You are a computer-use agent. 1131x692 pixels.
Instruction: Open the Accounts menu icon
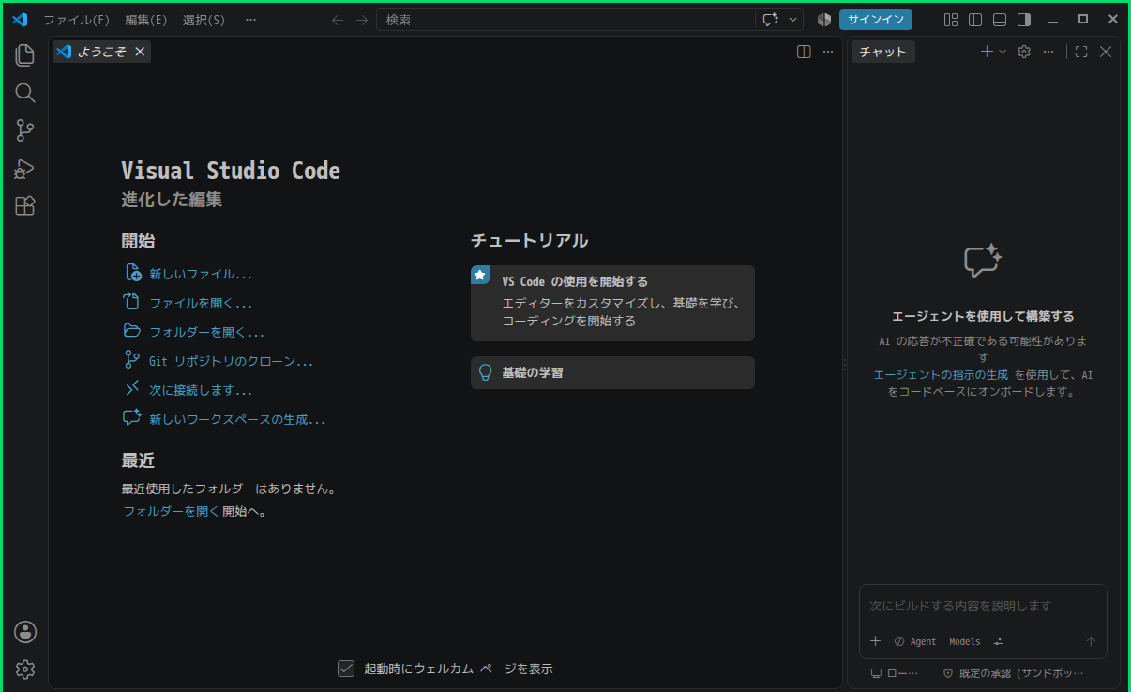click(x=25, y=632)
